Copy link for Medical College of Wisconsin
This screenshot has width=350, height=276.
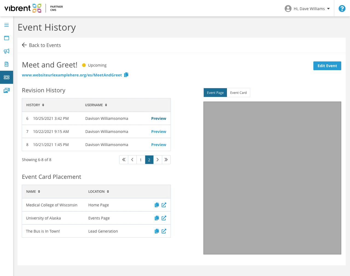click(x=157, y=205)
